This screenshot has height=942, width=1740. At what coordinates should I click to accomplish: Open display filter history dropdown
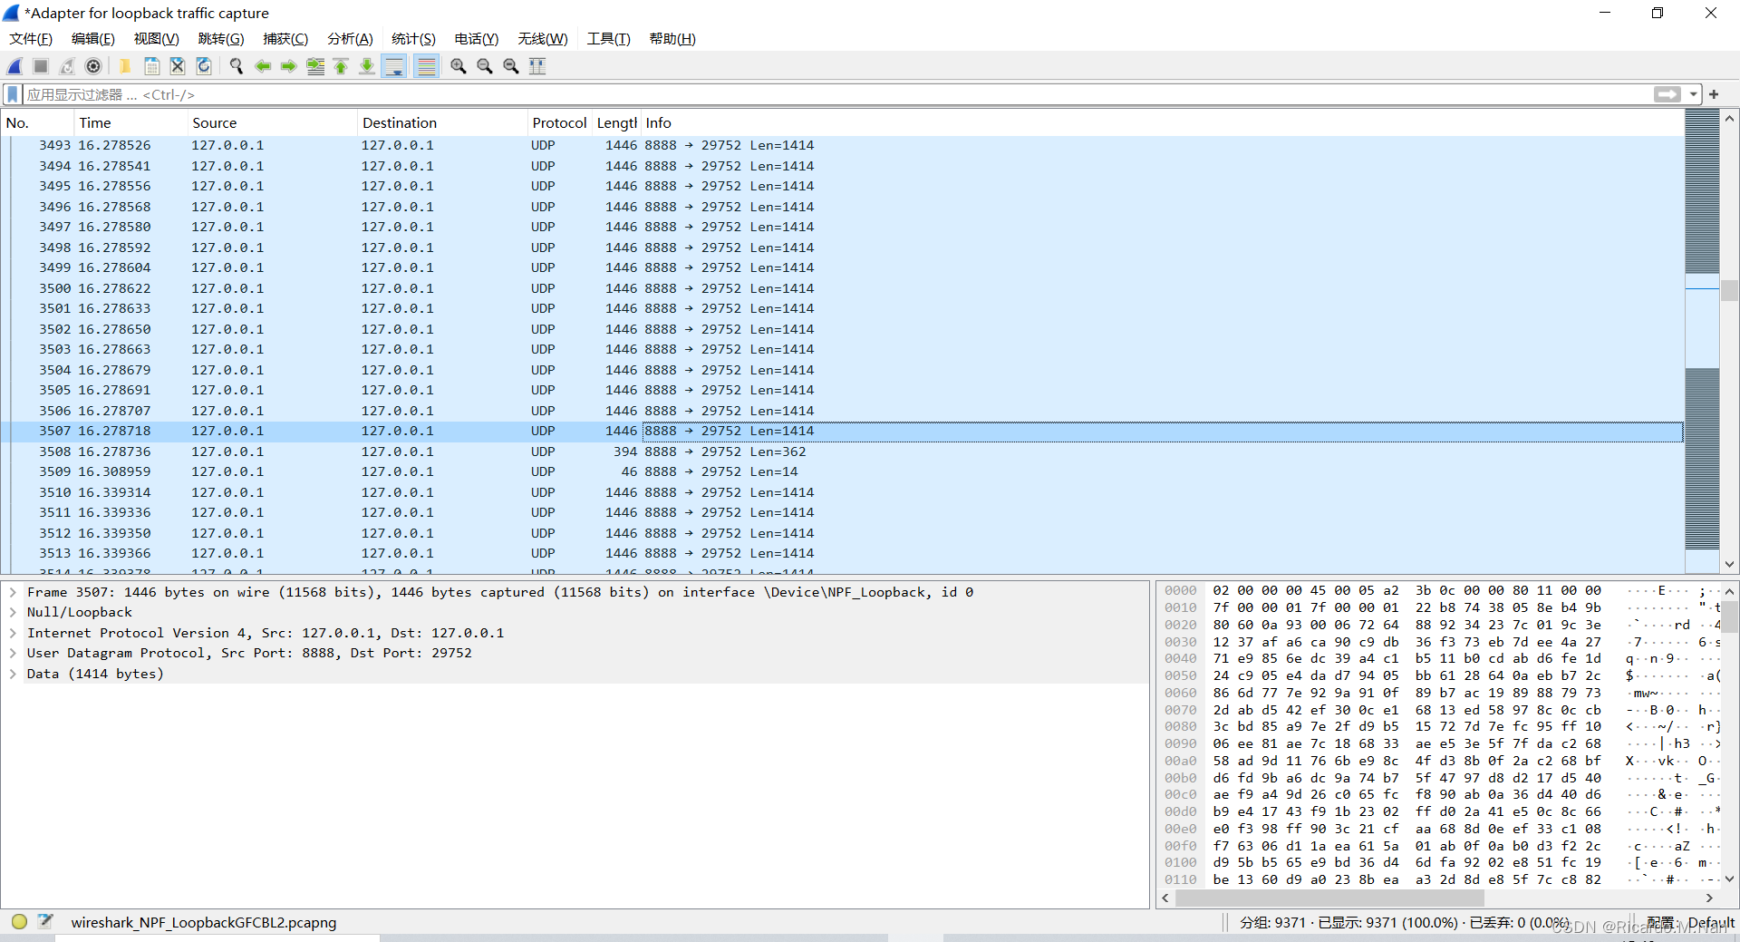click(x=1693, y=94)
